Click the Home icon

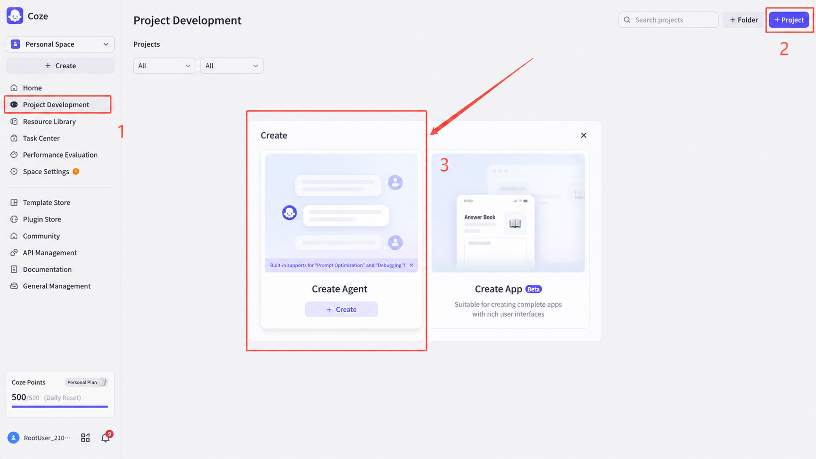(x=14, y=88)
